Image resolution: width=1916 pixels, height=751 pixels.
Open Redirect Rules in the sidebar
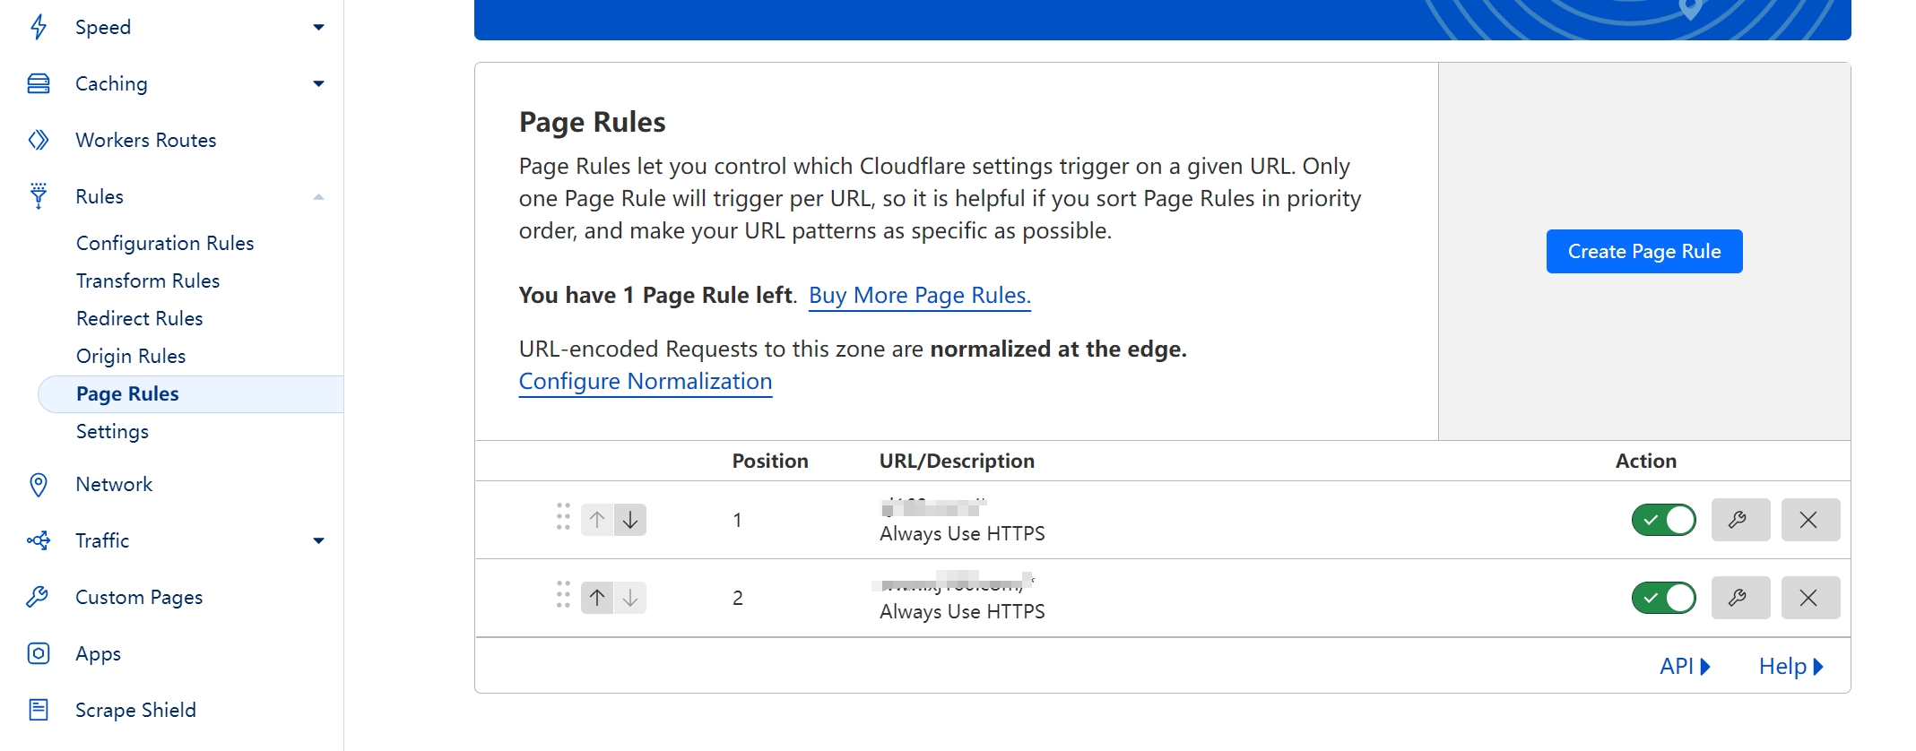(140, 319)
